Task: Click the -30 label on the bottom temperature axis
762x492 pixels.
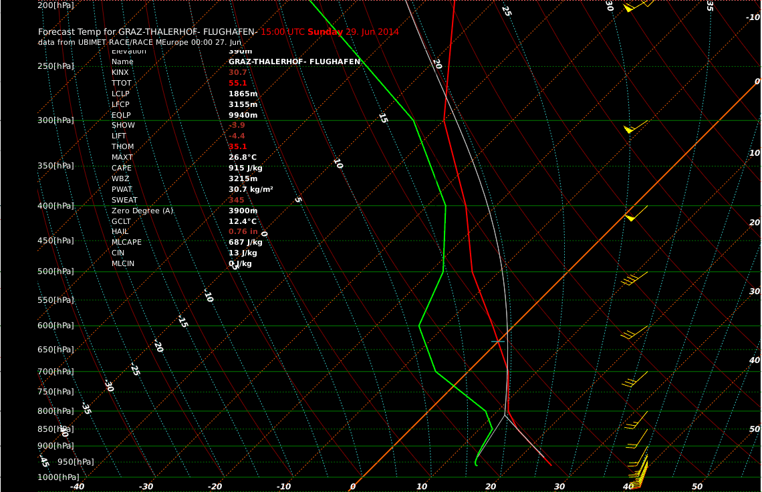Action: click(x=146, y=487)
